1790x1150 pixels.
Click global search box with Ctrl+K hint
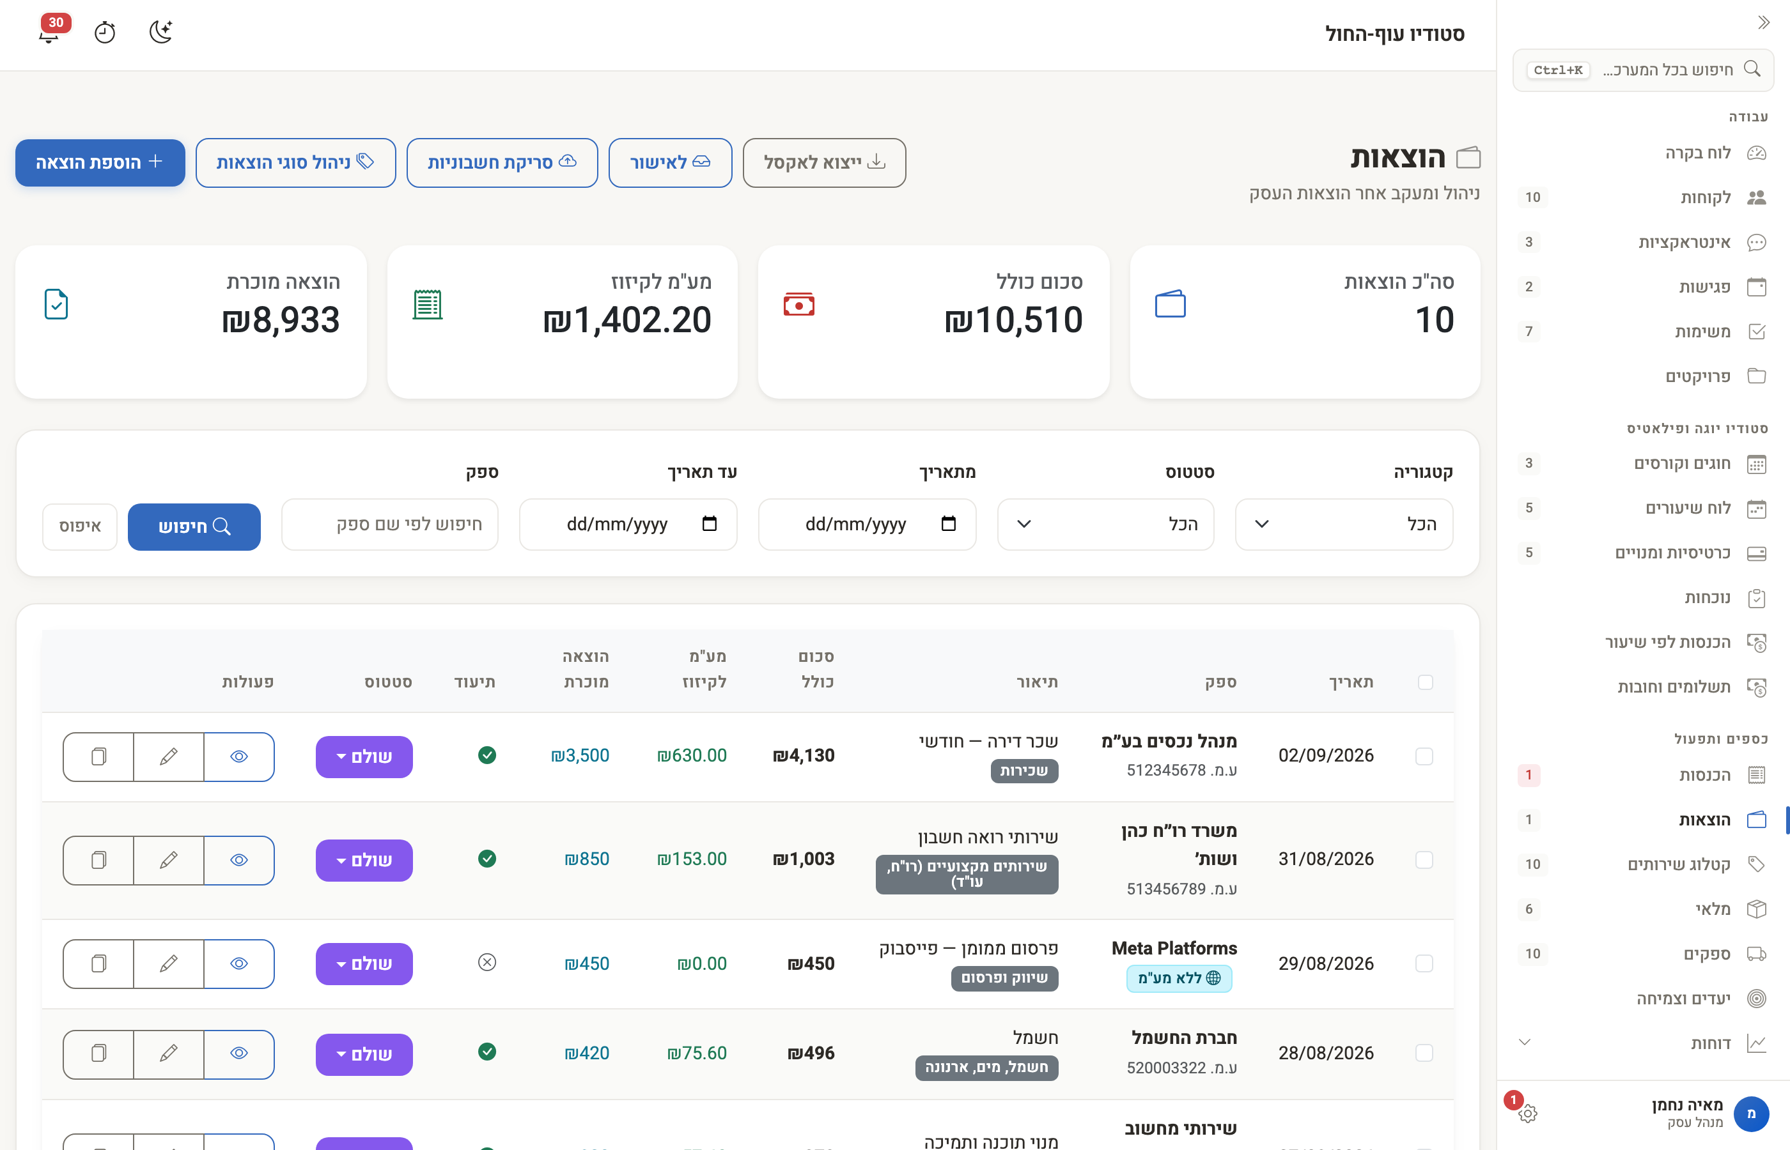(x=1644, y=70)
